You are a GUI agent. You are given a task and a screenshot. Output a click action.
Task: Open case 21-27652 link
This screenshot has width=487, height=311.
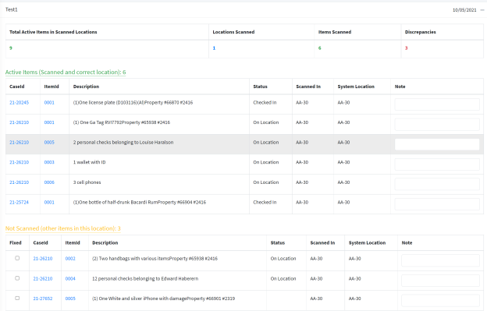pos(43,299)
